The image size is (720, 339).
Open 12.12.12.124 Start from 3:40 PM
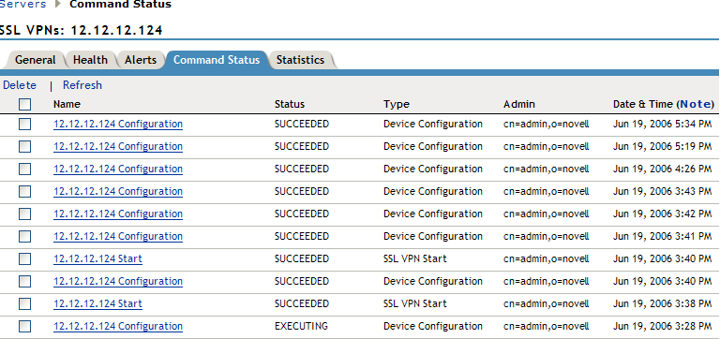[x=97, y=258]
